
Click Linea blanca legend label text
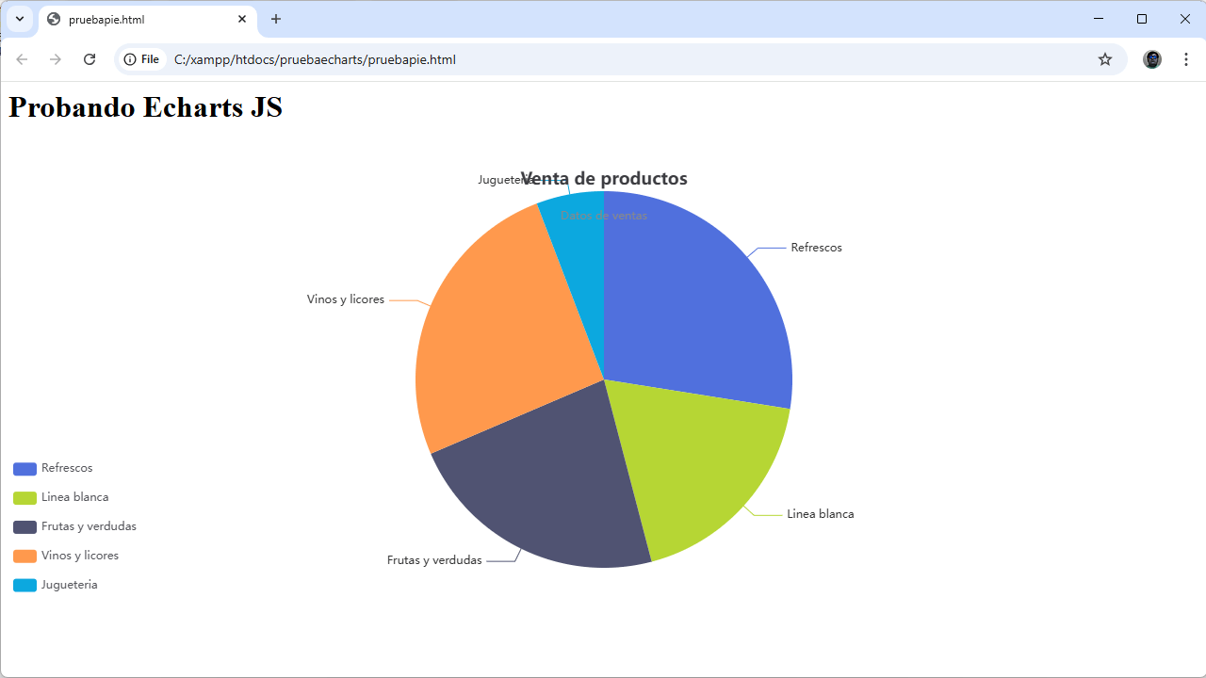(75, 497)
